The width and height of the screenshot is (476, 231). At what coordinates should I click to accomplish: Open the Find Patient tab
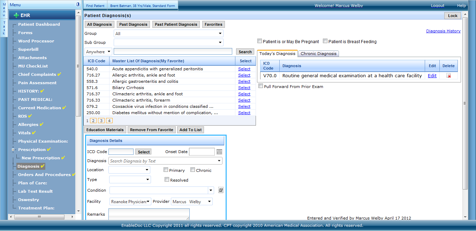[x=95, y=6]
